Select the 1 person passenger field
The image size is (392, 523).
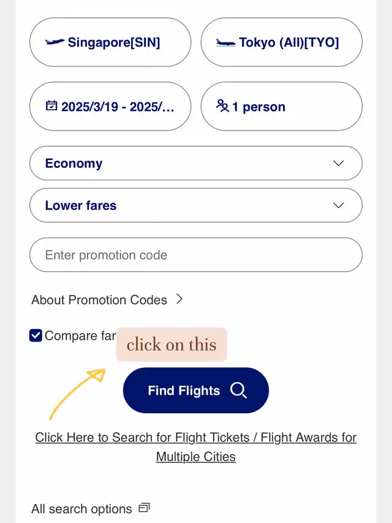(x=281, y=106)
